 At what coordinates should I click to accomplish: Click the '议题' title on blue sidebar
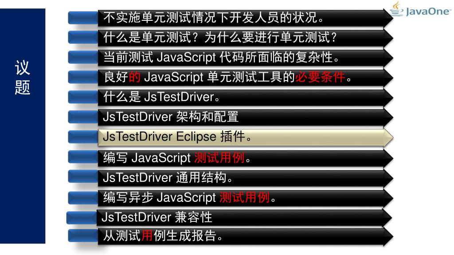coord(22,77)
